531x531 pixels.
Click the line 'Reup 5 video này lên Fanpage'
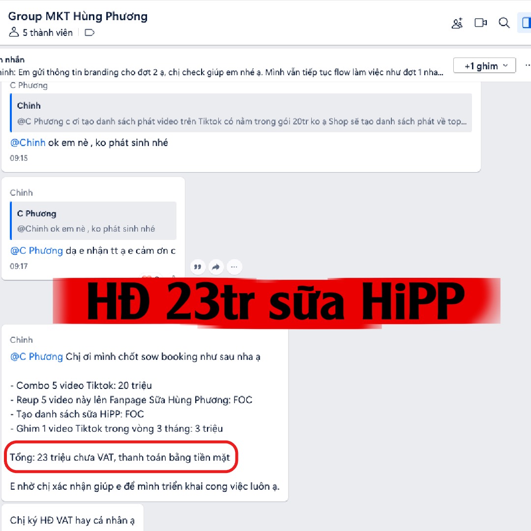131,400
